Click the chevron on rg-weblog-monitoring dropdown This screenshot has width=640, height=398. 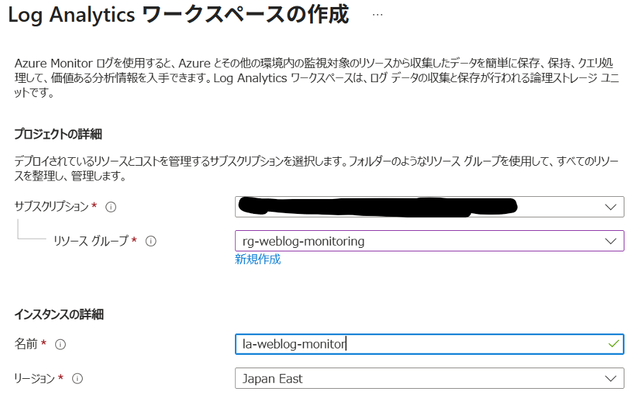(611, 241)
